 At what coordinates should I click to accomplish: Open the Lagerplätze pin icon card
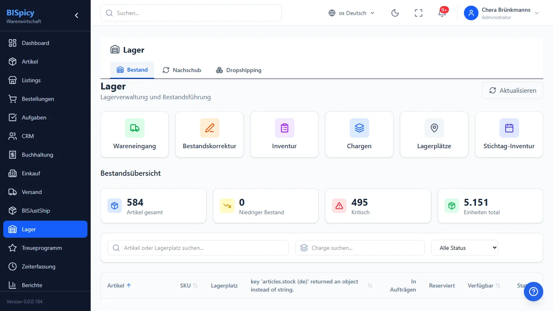[434, 134]
